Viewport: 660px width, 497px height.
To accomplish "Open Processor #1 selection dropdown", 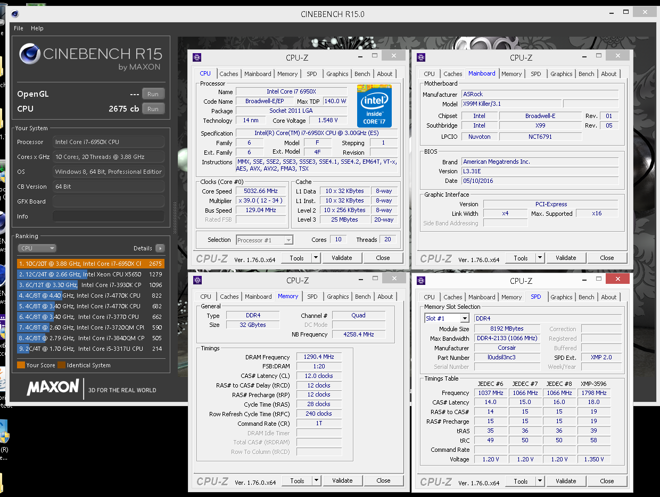I will coord(265,240).
